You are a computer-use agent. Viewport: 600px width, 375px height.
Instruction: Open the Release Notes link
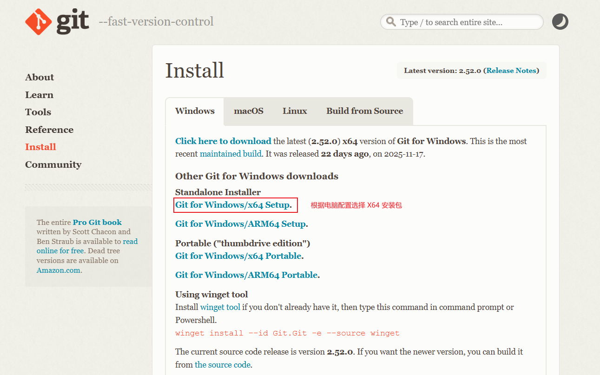[x=511, y=71]
